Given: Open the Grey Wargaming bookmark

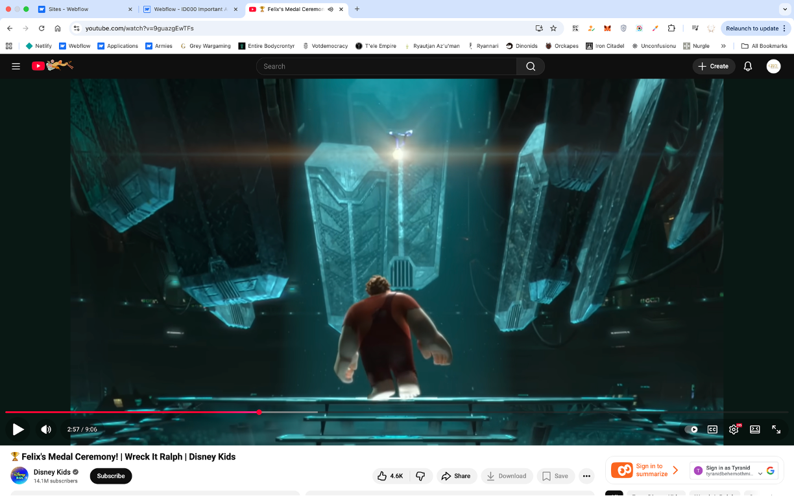Looking at the screenshot, I should click(x=206, y=46).
